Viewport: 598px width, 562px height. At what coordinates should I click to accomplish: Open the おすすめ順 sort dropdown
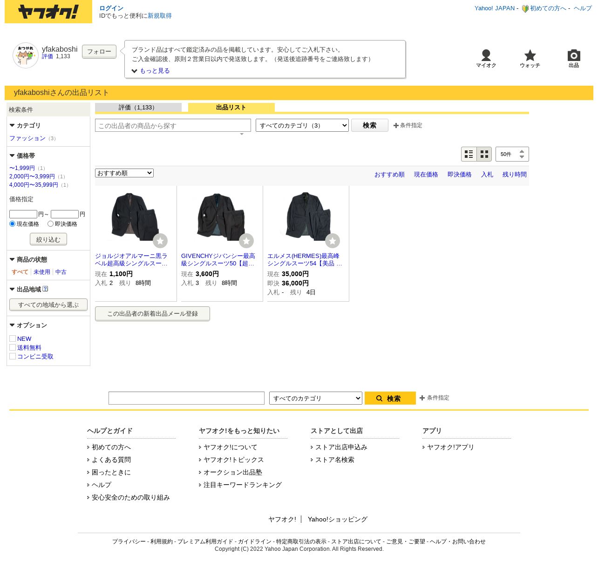point(124,173)
